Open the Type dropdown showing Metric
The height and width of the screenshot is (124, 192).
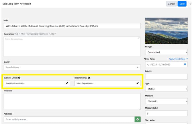(x=166, y=89)
